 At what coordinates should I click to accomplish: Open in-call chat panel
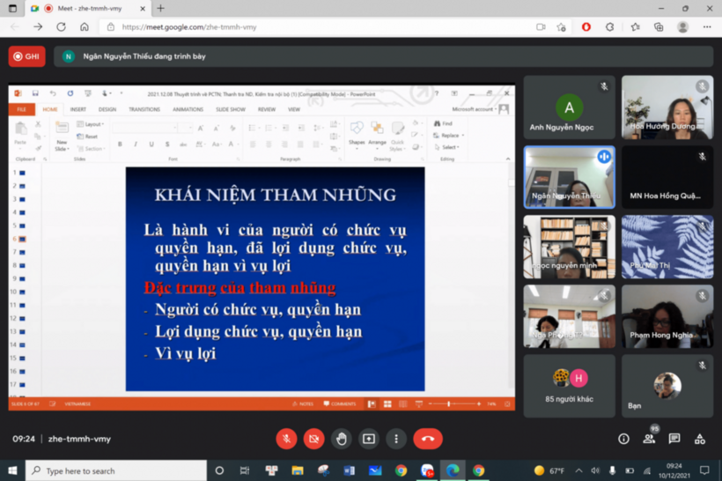click(674, 439)
